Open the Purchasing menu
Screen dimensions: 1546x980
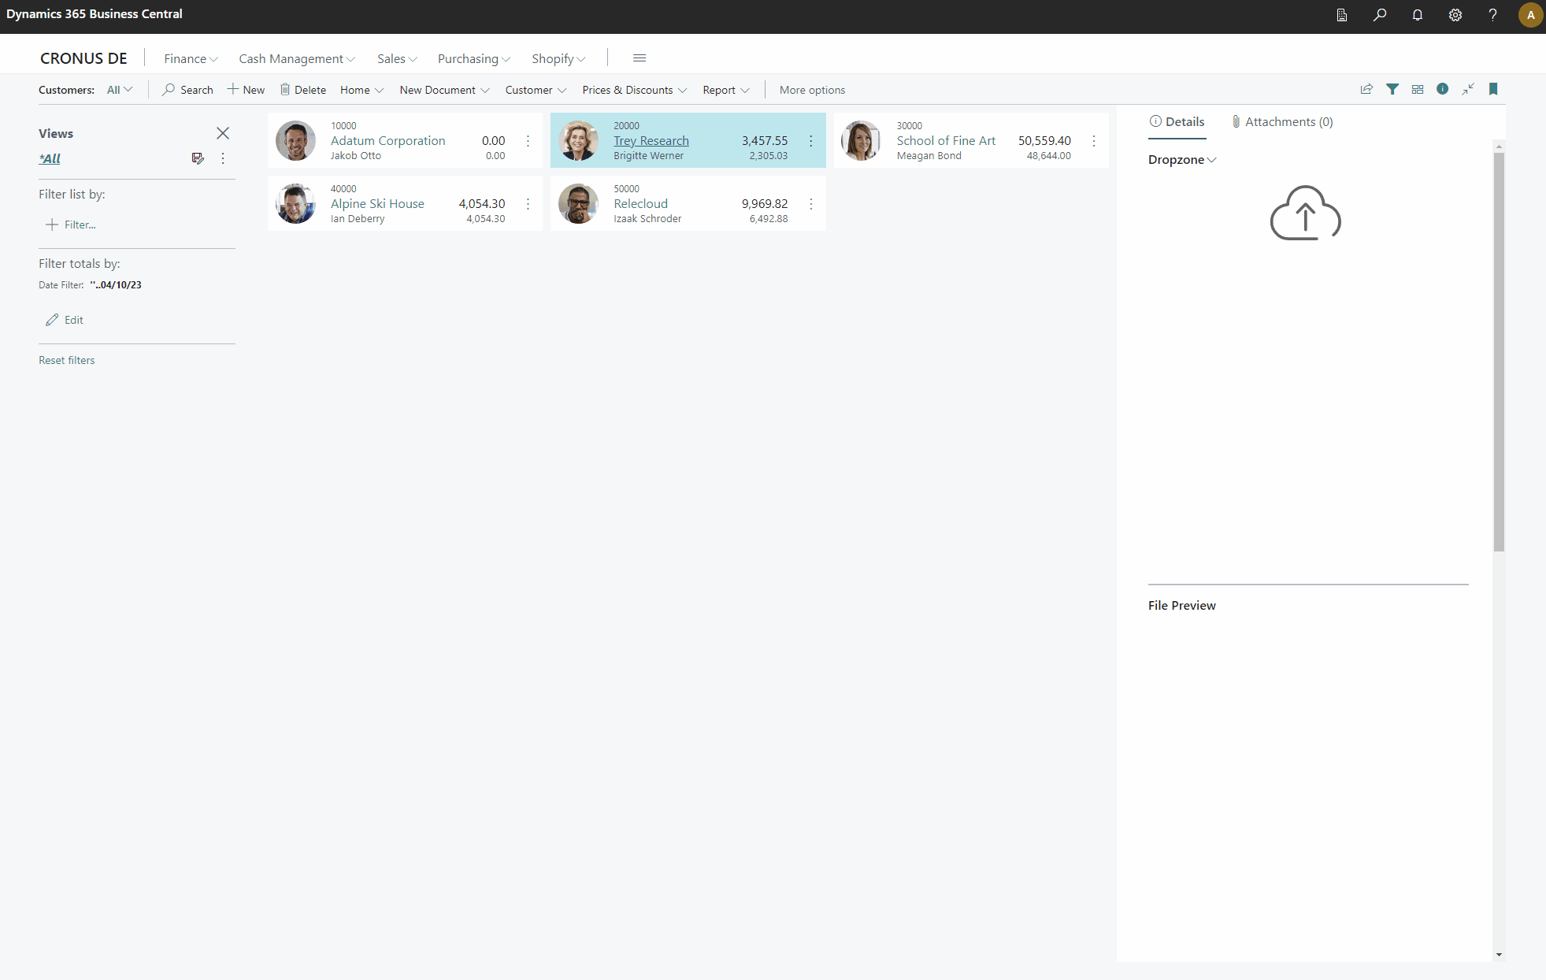[x=473, y=58]
